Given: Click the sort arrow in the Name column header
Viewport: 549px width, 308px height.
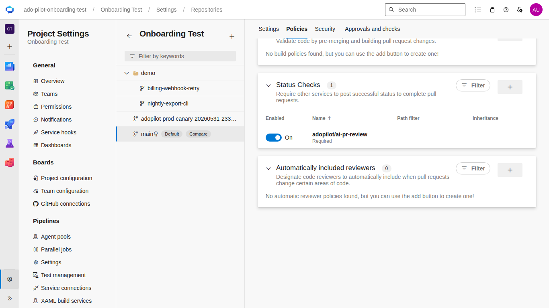Looking at the screenshot, I should tap(330, 118).
